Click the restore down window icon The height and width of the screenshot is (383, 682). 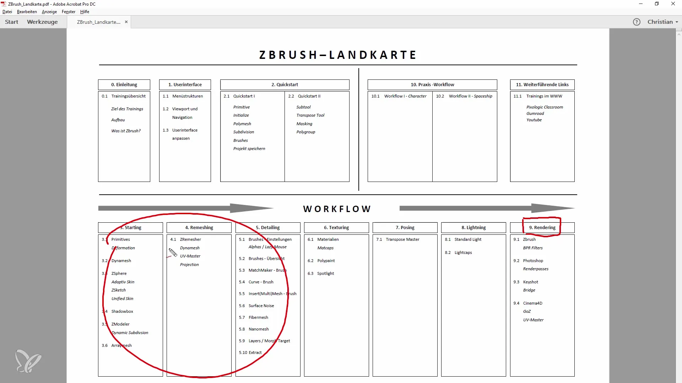tap(657, 4)
